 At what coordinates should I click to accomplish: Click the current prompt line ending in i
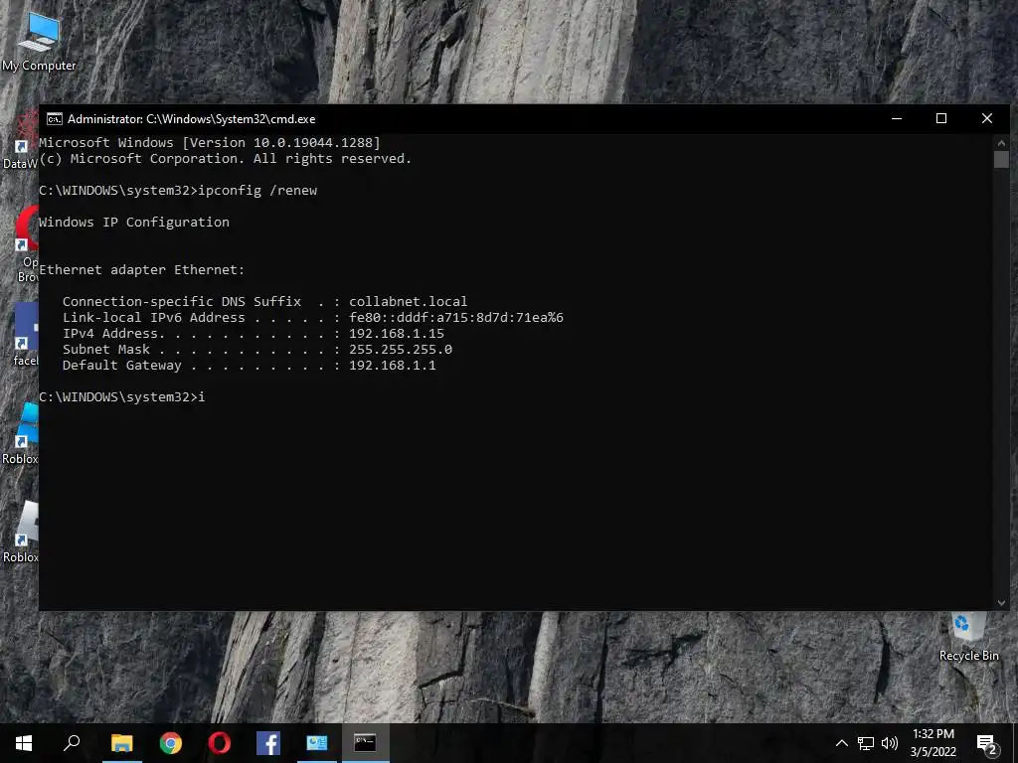coord(122,397)
